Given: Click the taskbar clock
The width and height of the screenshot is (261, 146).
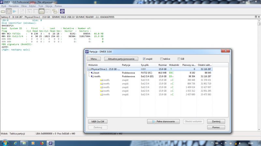Looking at the screenshot, I should point(250,143).
